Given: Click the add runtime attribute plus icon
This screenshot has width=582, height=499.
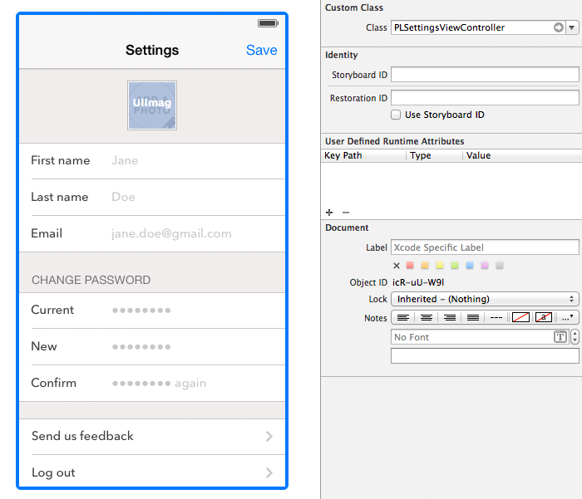Looking at the screenshot, I should pos(329,213).
